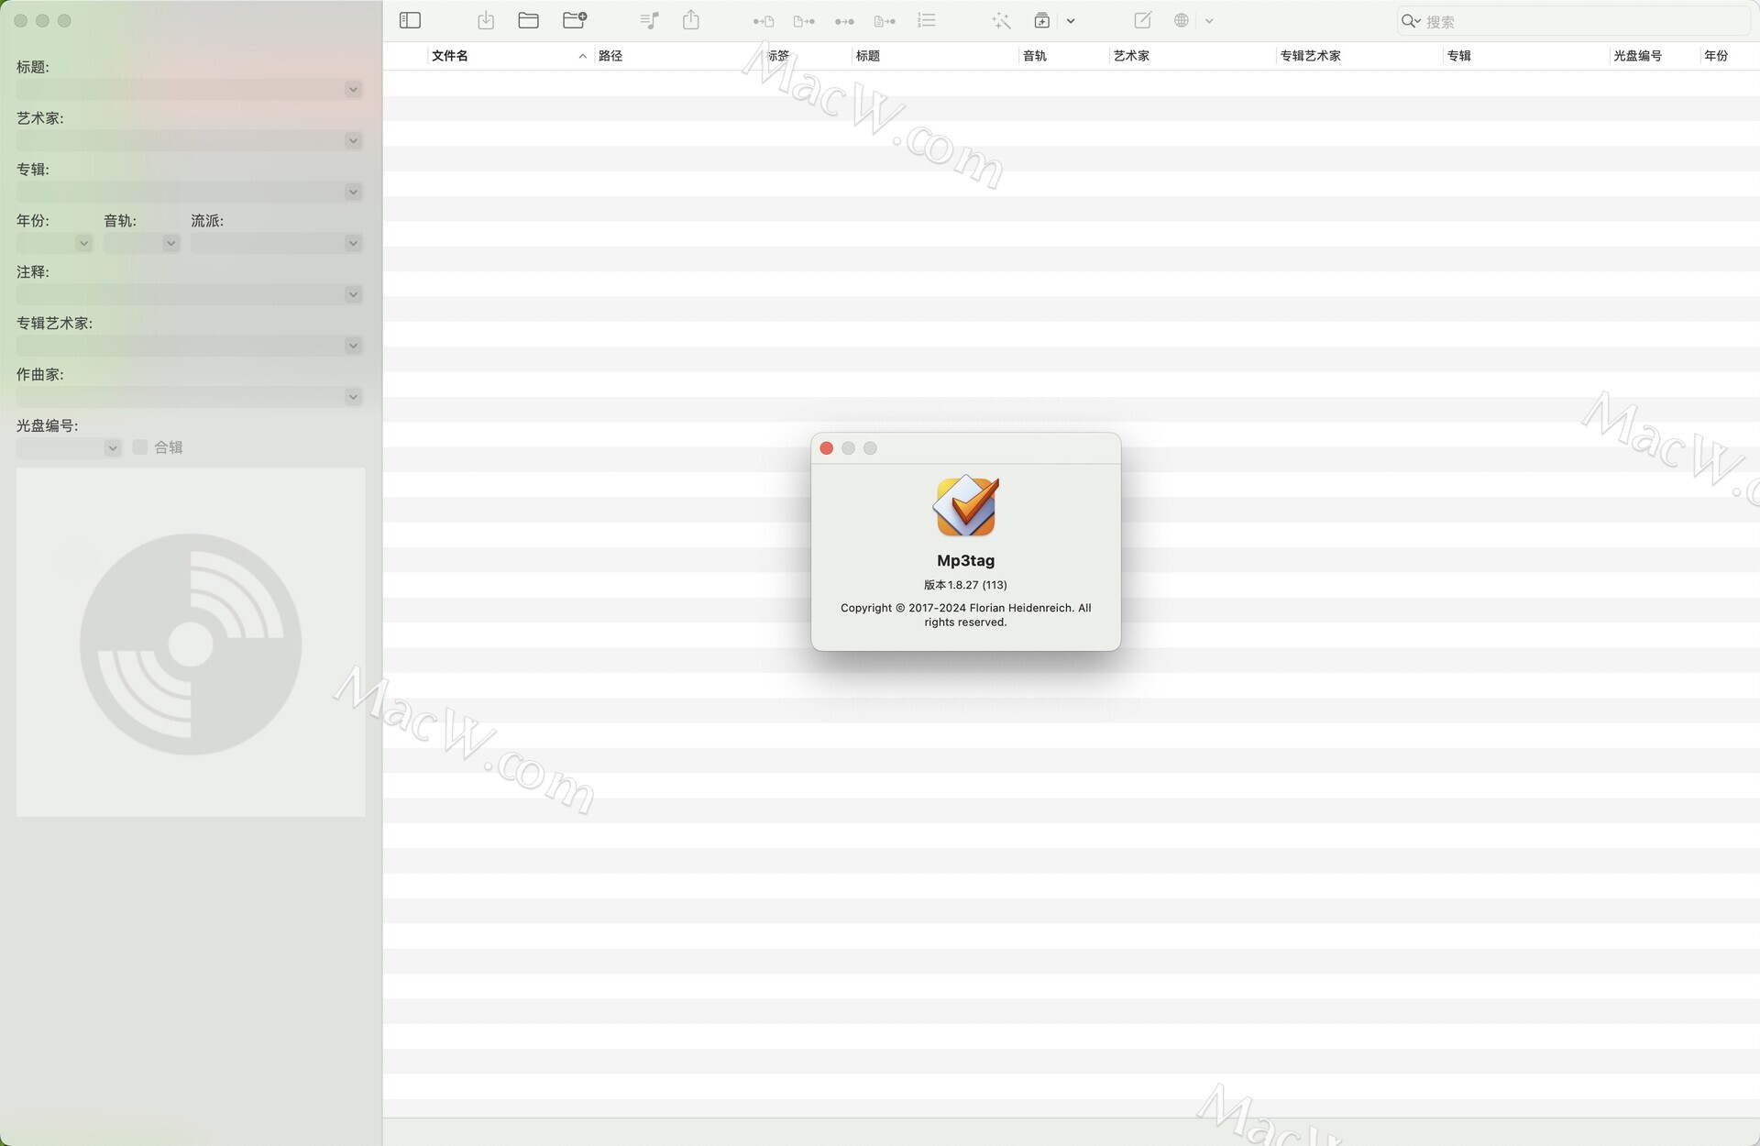Click the globe tag sources icon
This screenshot has height=1146, width=1760.
pyautogui.click(x=1182, y=20)
